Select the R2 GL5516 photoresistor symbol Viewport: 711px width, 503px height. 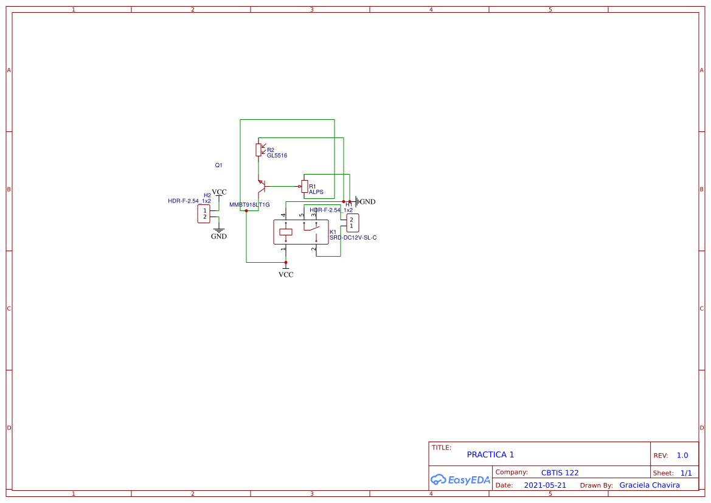pyautogui.click(x=258, y=150)
